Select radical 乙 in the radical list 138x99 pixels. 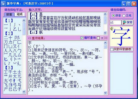click(x=15, y=29)
